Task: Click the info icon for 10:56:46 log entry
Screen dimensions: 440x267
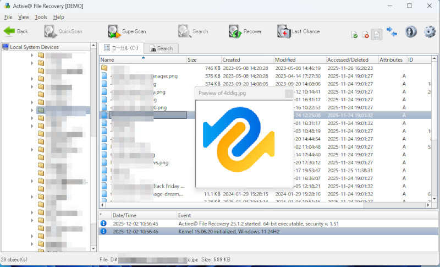Action: click(103, 231)
